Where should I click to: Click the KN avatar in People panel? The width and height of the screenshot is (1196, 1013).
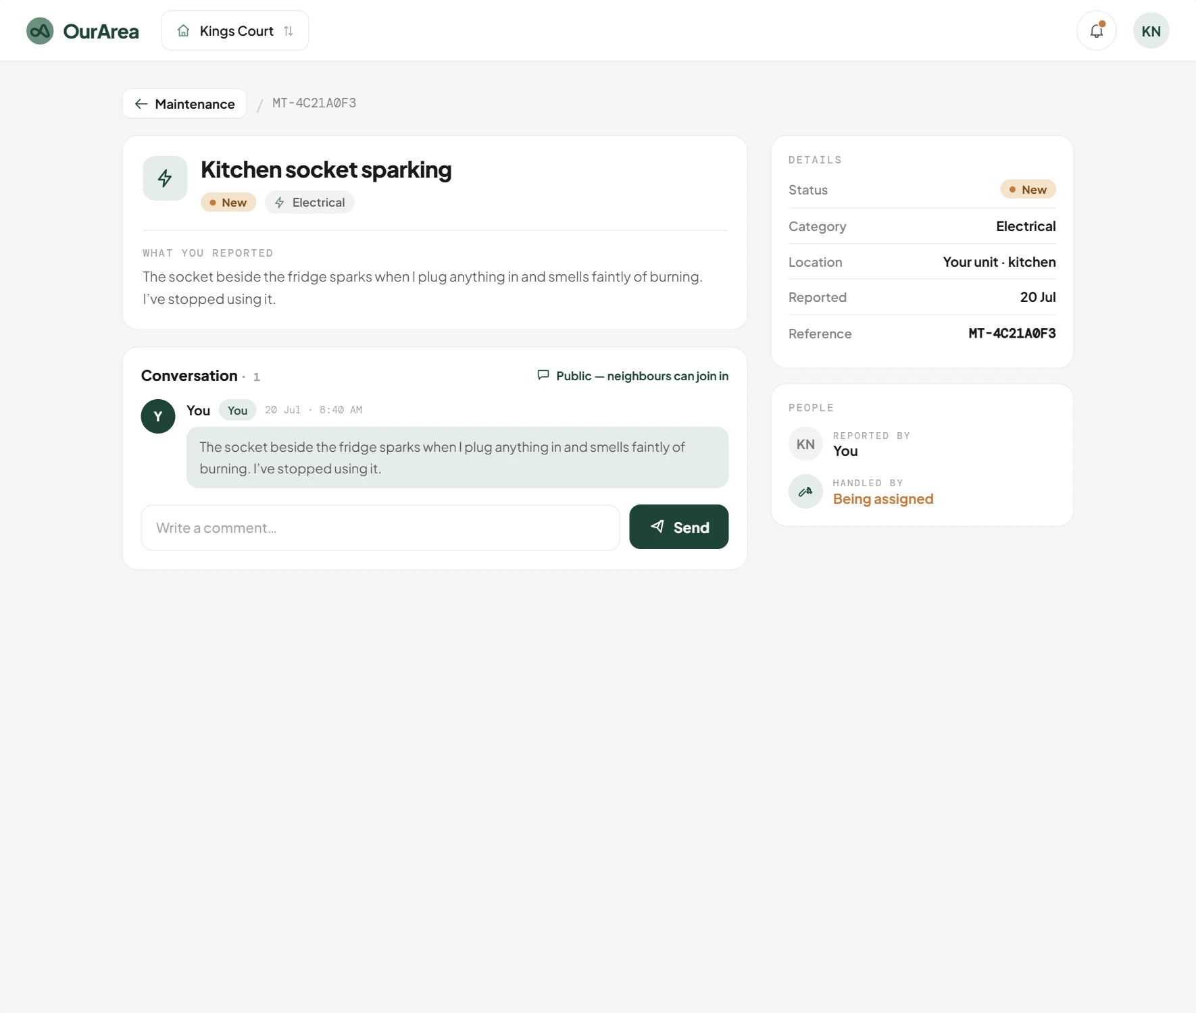coord(805,444)
